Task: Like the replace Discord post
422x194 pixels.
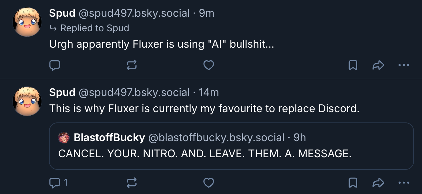Action: (209, 183)
